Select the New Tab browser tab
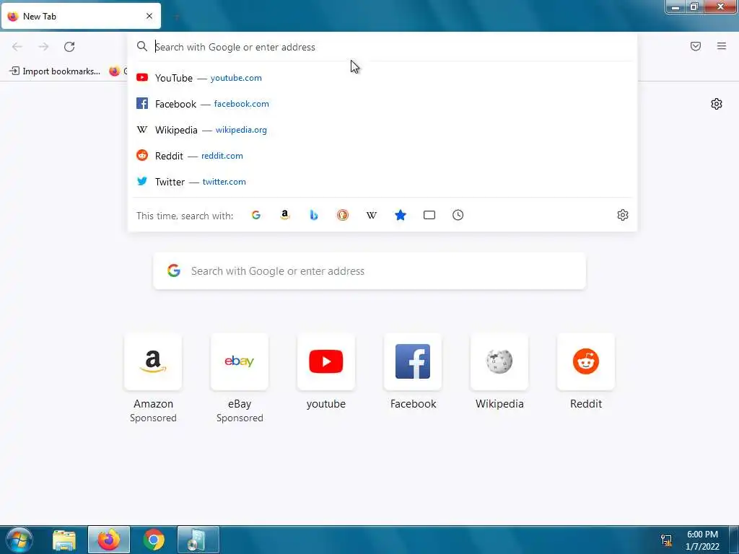Viewport: 739px width, 554px height. tap(81, 17)
